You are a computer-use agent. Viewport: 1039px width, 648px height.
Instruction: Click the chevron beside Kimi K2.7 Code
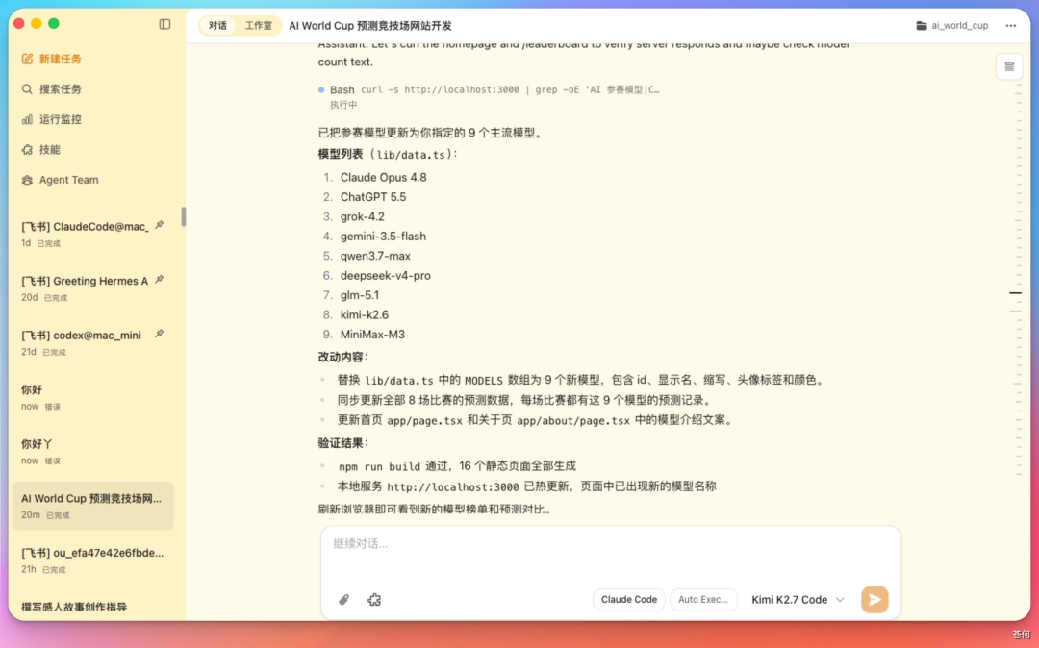(x=840, y=600)
